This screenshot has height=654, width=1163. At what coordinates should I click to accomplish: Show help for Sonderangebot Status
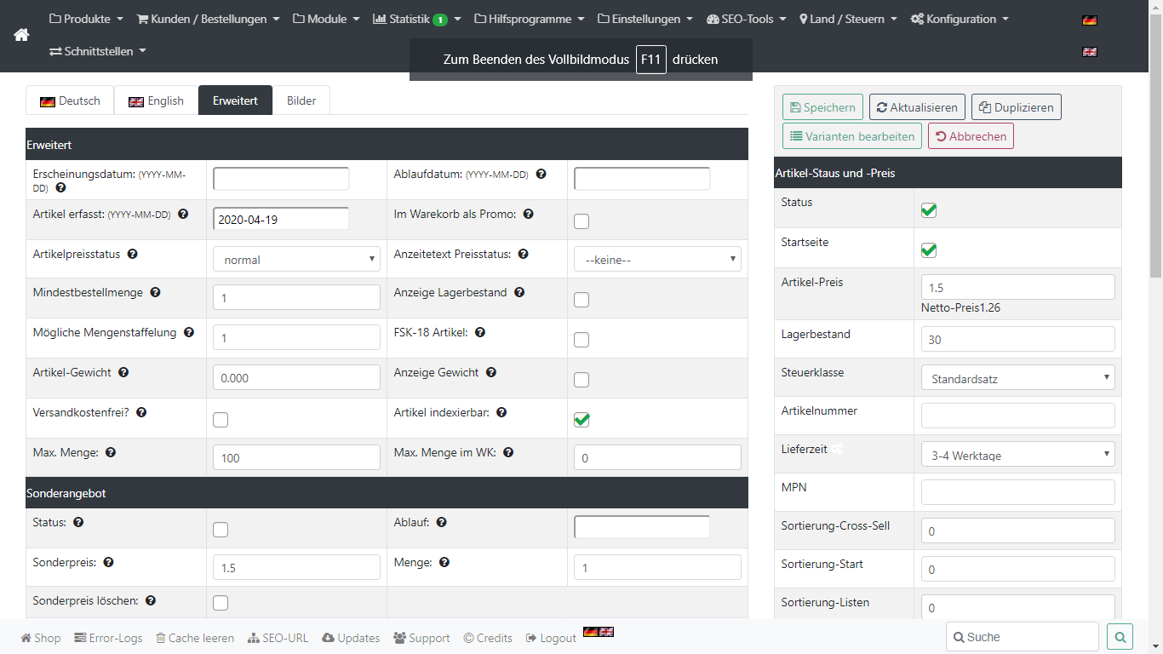point(78,522)
